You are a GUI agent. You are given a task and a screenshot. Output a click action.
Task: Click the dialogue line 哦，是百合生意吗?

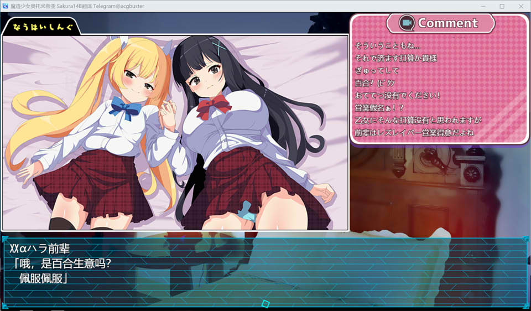pyautogui.click(x=61, y=263)
